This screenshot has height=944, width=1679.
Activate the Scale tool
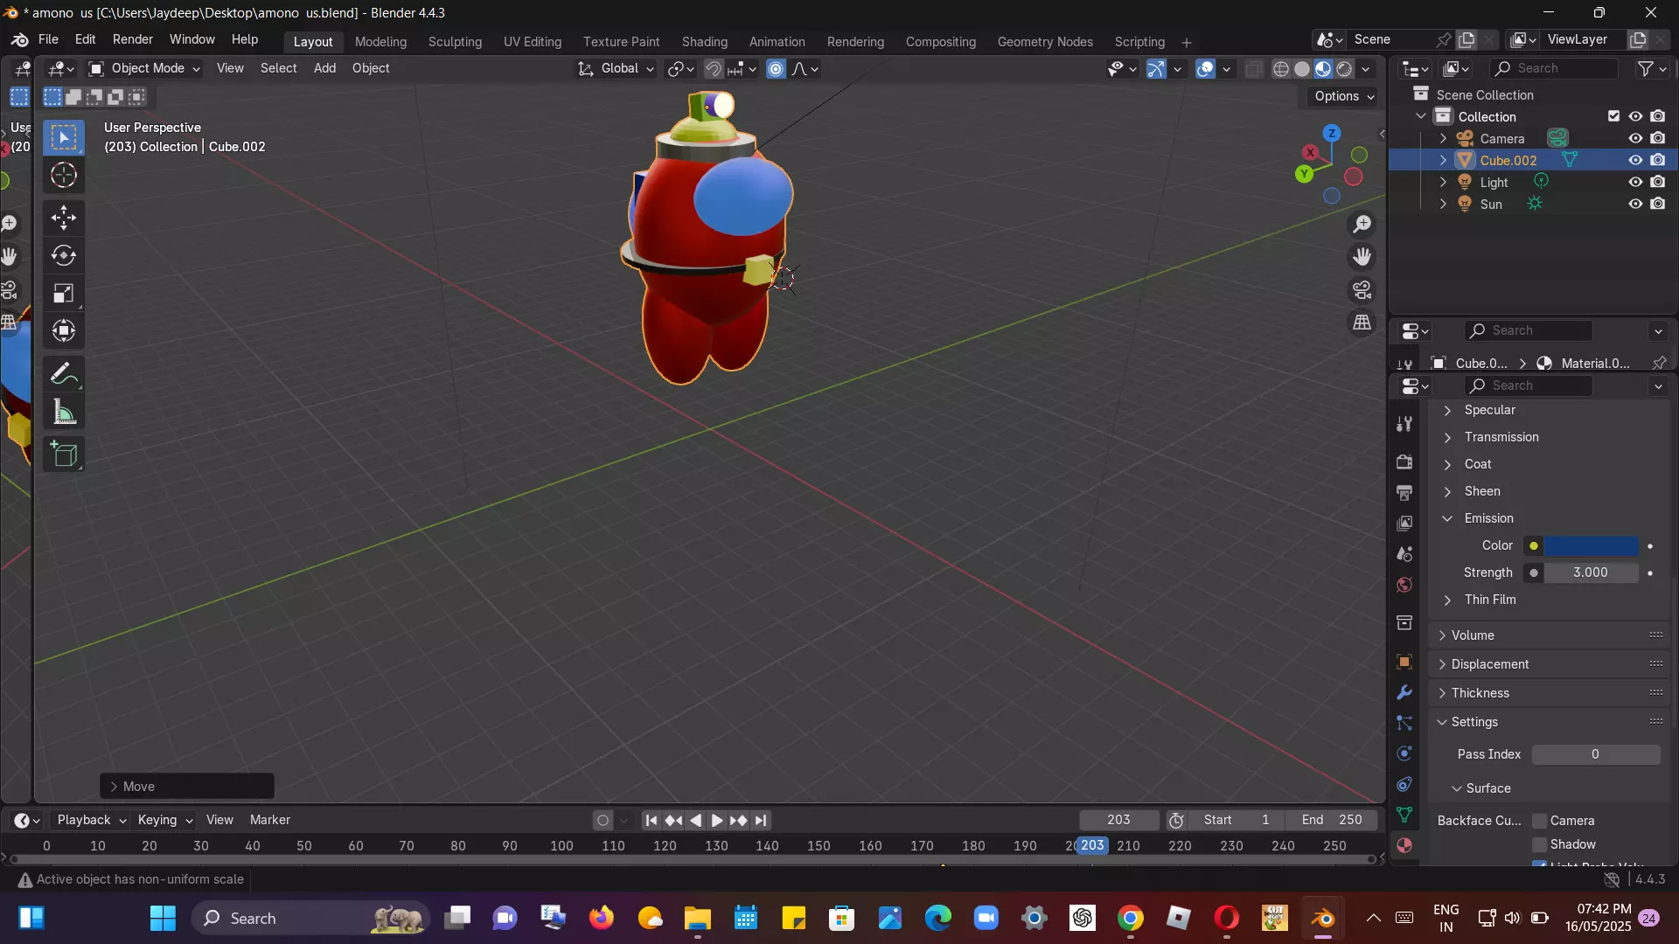click(63, 294)
